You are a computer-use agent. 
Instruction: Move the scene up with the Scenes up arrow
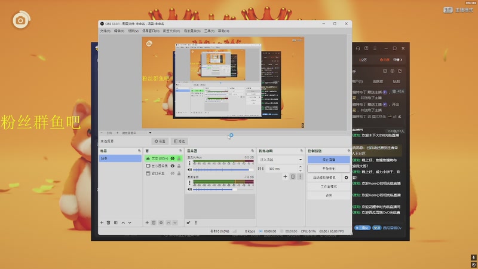coord(123,222)
